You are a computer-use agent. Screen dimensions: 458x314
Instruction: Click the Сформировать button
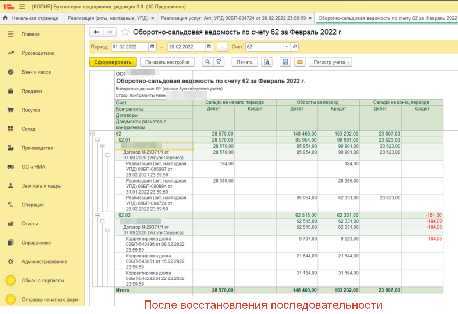[113, 62]
